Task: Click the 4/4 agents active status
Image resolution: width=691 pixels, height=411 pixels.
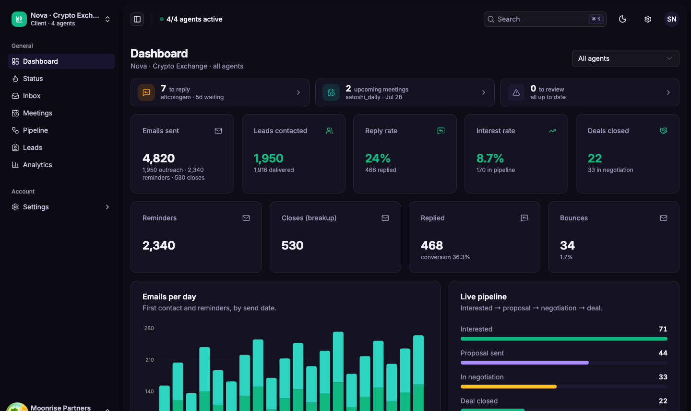Action: (191, 19)
